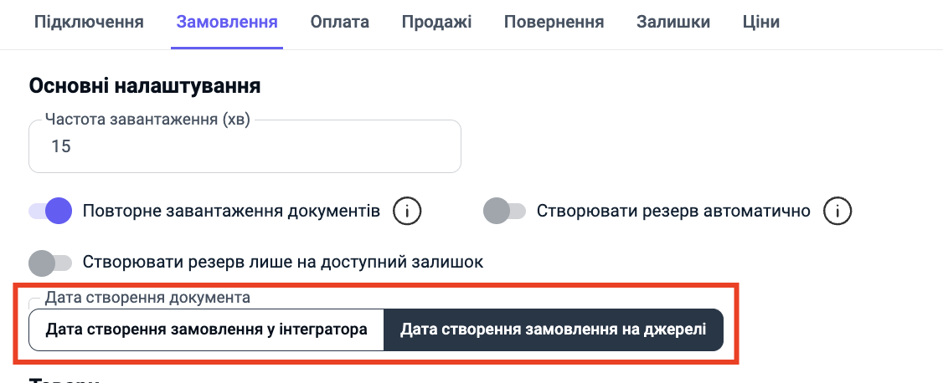This screenshot has width=943, height=383.
Task: Click the Створювати резерв автоматично label text
Action: coord(673,211)
